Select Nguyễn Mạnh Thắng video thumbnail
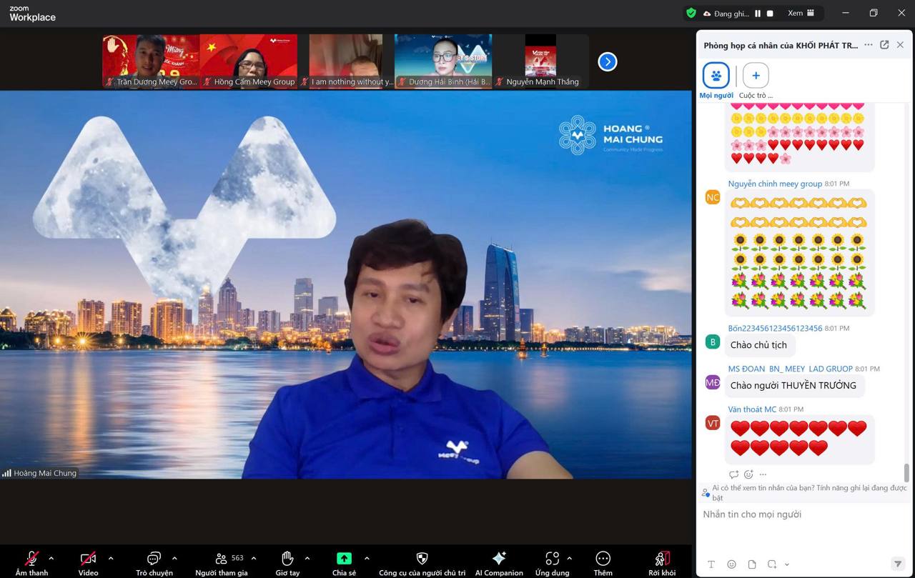915x578 pixels. point(540,61)
